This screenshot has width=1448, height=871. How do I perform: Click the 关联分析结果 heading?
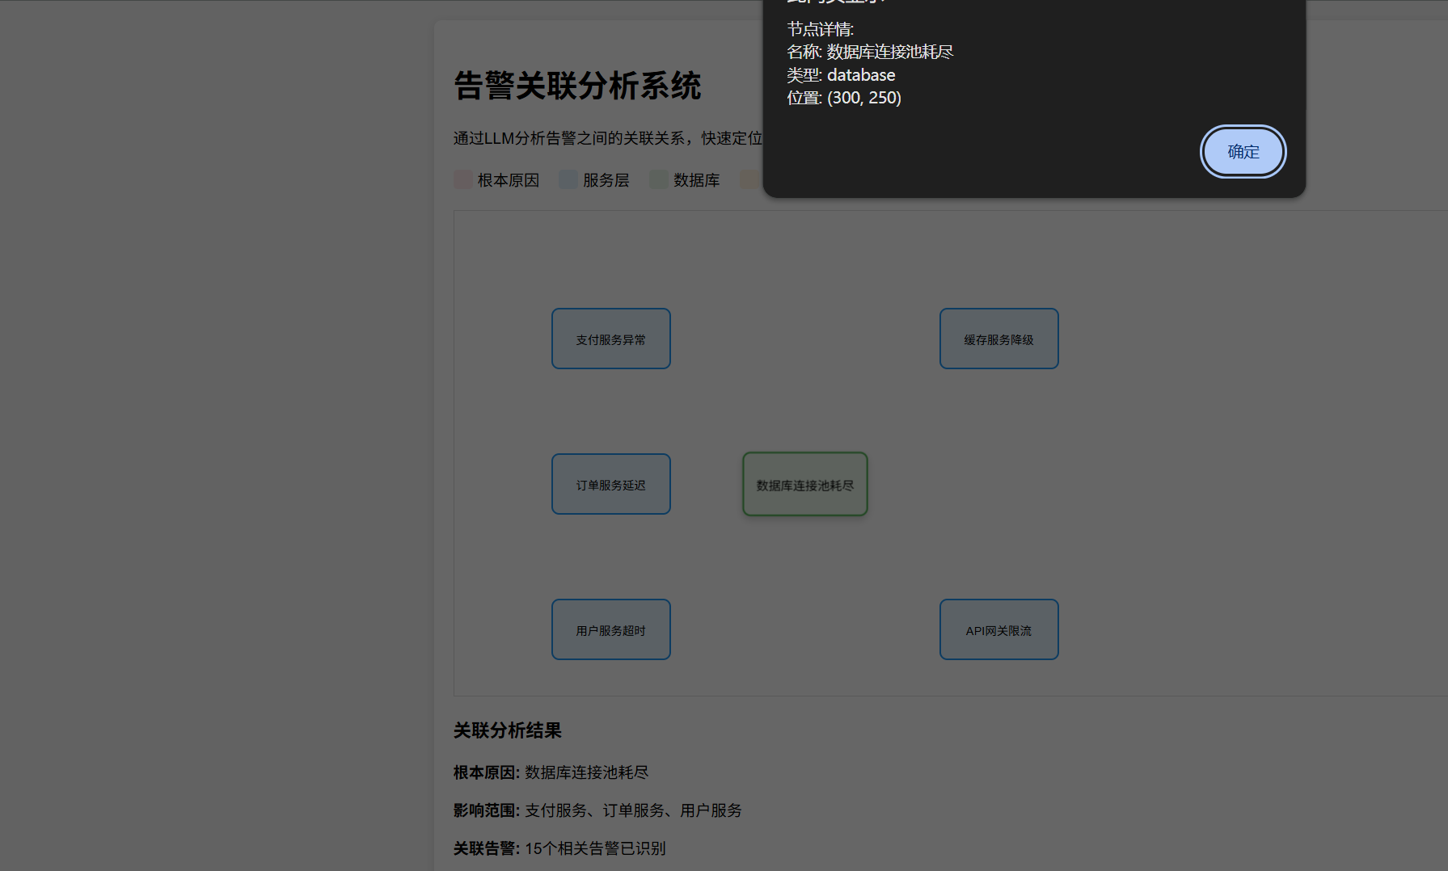tap(507, 730)
